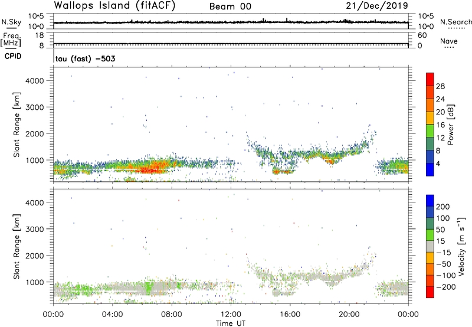Click the '08:00' time tick label
The height and width of the screenshot is (327, 472).
pos(172,315)
